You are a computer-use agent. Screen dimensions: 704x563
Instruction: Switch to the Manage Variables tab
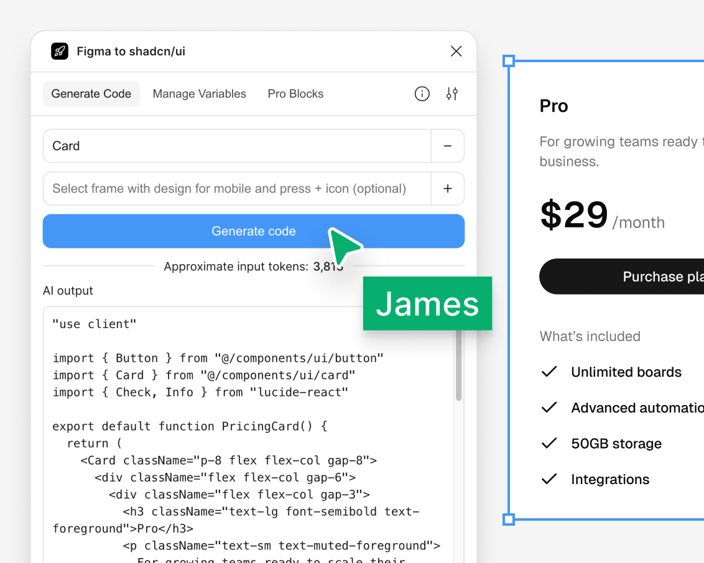click(200, 94)
